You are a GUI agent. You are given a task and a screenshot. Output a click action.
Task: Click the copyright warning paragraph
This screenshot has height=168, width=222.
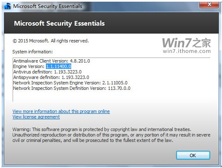111,135
